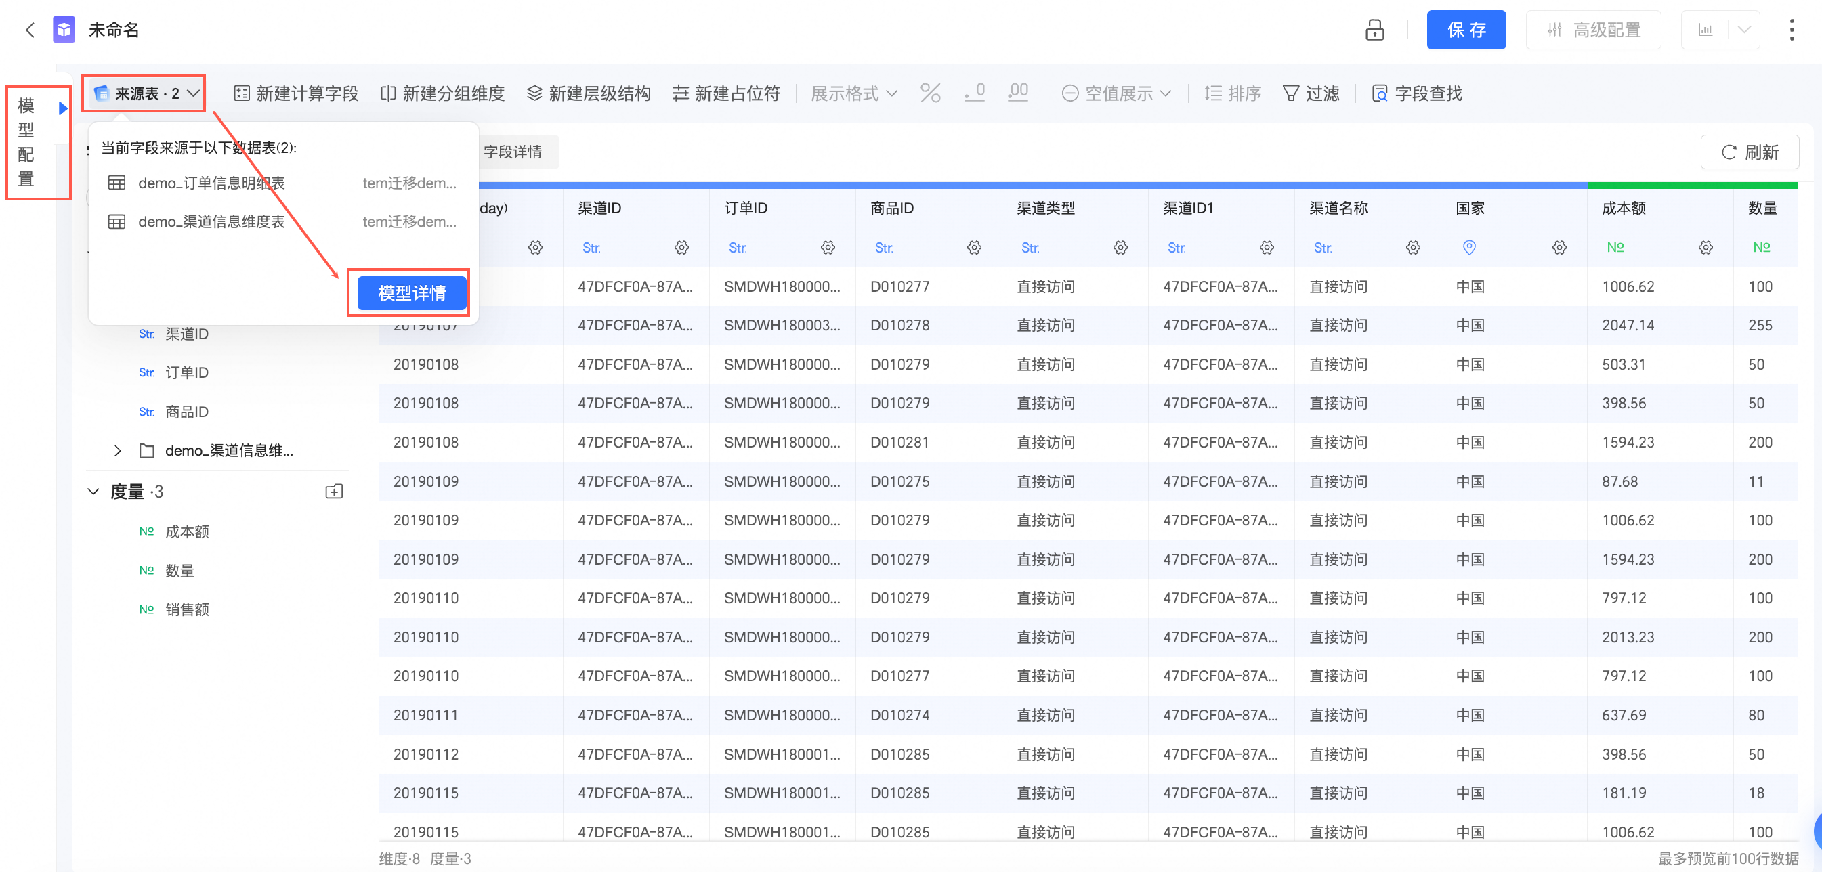1822x872 pixels.
Task: Open settings gear for 渠道ID column
Action: click(x=681, y=248)
